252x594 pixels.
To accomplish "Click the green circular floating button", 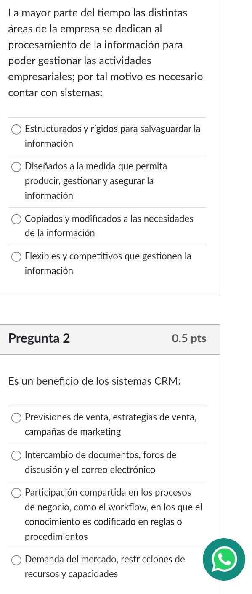I will (224, 560).
